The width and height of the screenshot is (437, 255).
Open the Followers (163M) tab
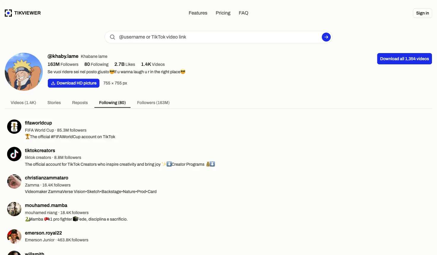click(x=153, y=103)
